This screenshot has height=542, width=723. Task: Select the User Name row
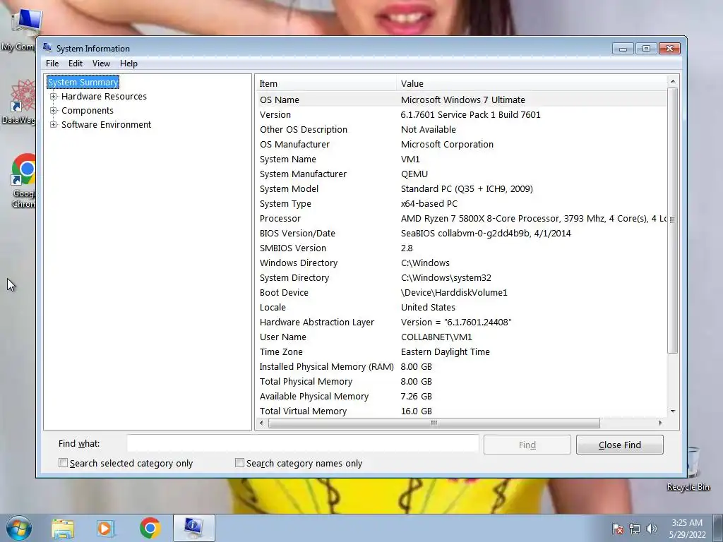coord(461,337)
